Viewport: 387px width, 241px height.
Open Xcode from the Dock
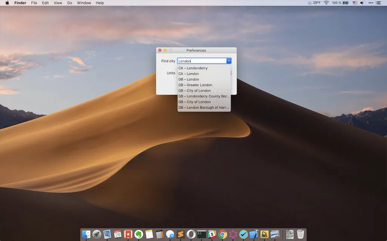[254, 234]
